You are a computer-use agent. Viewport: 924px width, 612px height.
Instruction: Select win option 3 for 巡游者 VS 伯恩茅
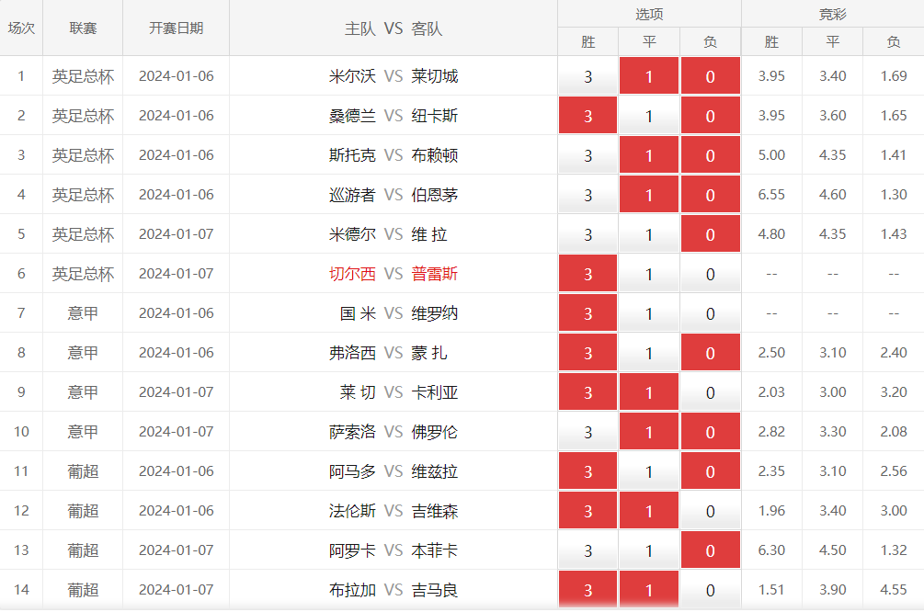click(x=587, y=195)
